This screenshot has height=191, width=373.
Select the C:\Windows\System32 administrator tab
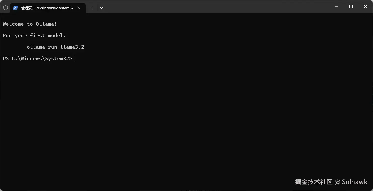tap(48, 8)
